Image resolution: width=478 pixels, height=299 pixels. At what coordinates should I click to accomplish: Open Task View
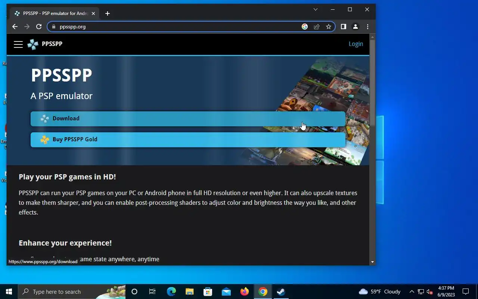click(152, 292)
